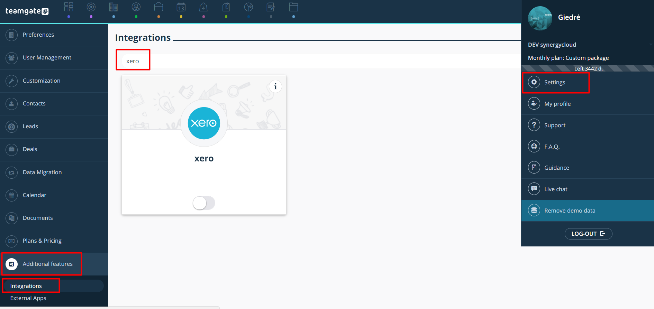654x309 pixels.
Task: Open Preferences label in sidebar
Action: pos(38,35)
